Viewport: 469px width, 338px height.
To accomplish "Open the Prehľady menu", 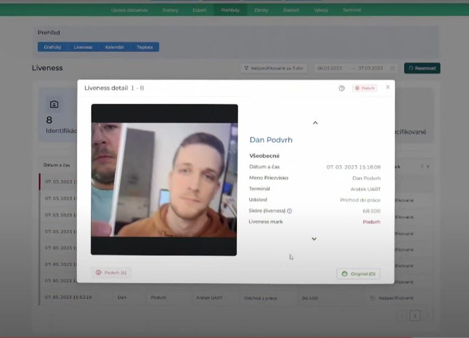I will [231, 10].
